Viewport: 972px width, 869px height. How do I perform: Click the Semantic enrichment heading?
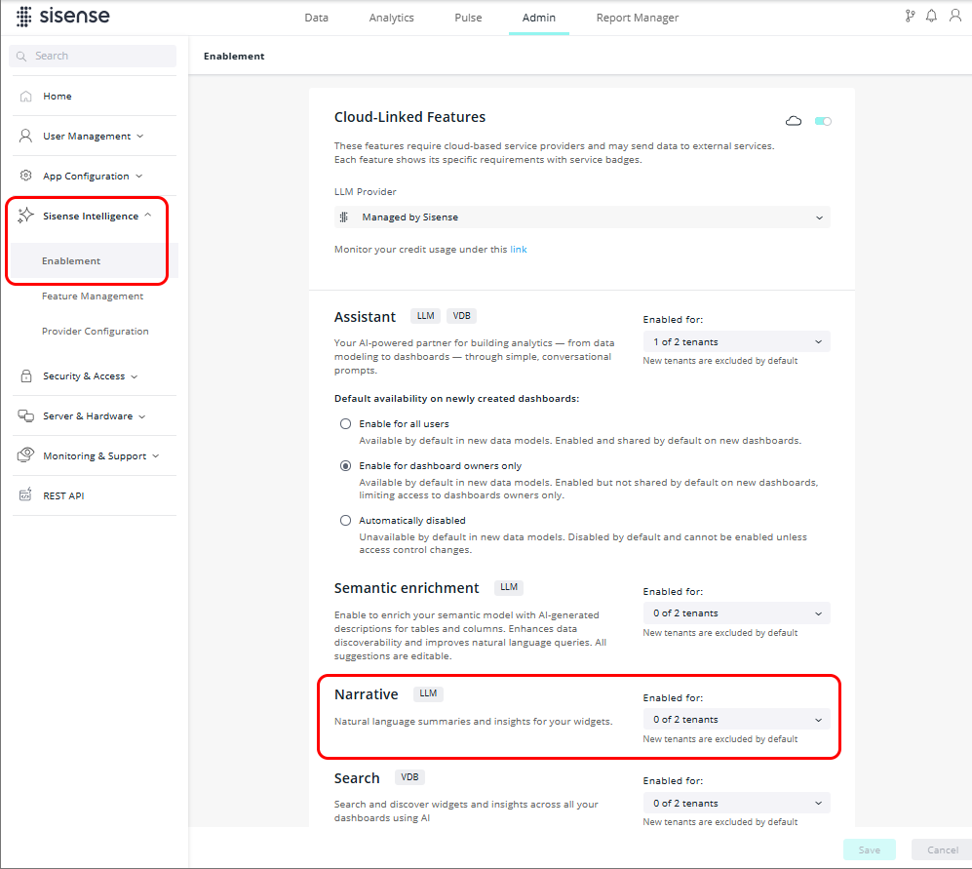(x=407, y=588)
